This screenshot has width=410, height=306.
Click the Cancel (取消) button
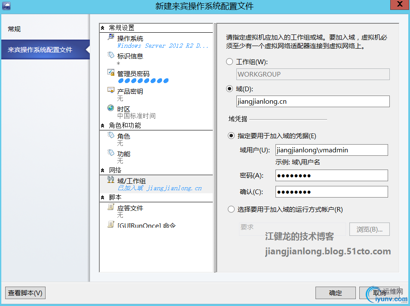[379, 293]
